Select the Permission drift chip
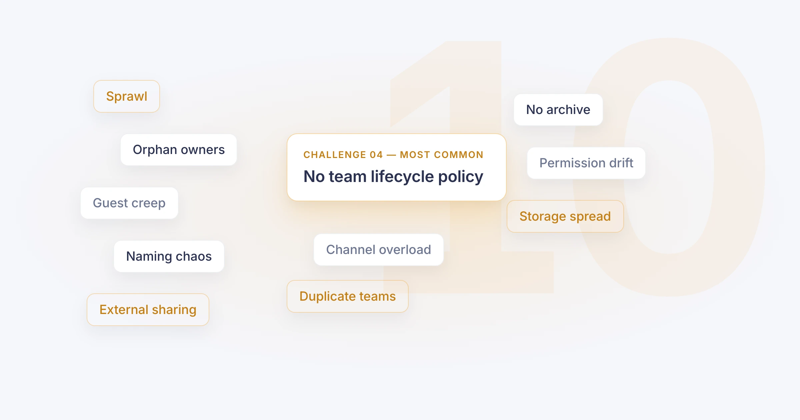Screen dimensions: 800x420 tap(586, 163)
